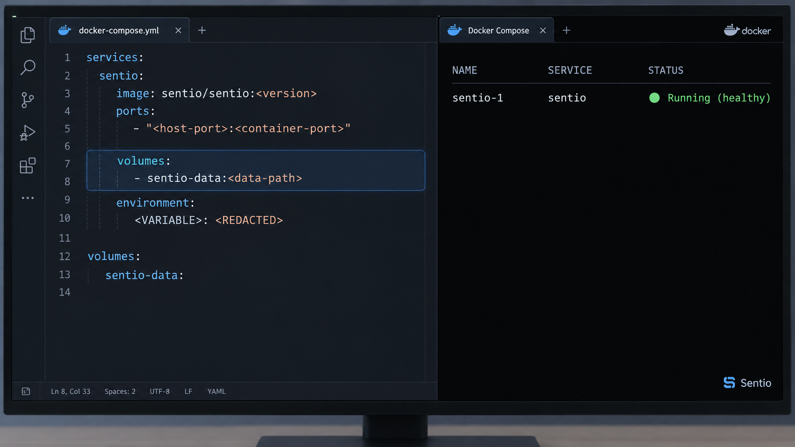The image size is (795, 447).
Task: Open the Extensions icon in sidebar
Action: (x=28, y=165)
